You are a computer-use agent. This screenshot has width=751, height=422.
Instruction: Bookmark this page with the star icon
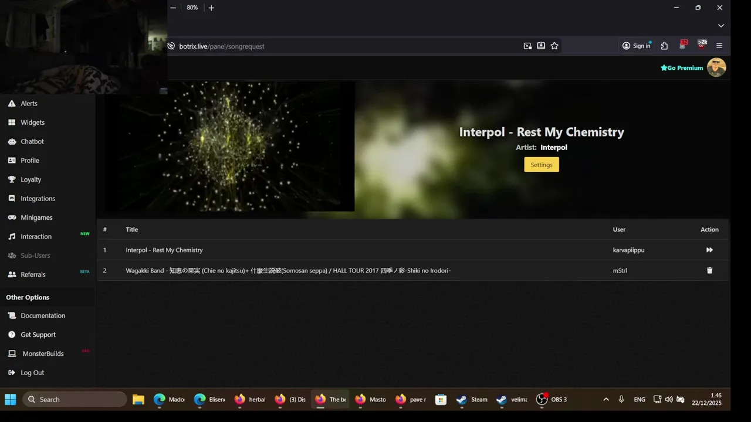pyautogui.click(x=554, y=46)
